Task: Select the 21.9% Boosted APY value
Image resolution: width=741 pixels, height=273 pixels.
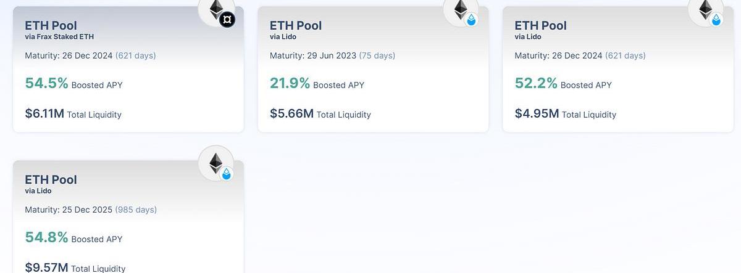Action: (x=290, y=83)
